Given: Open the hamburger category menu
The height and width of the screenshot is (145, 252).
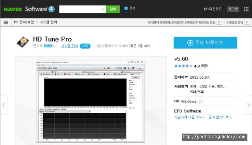Looking at the screenshot, I should 6,22.
